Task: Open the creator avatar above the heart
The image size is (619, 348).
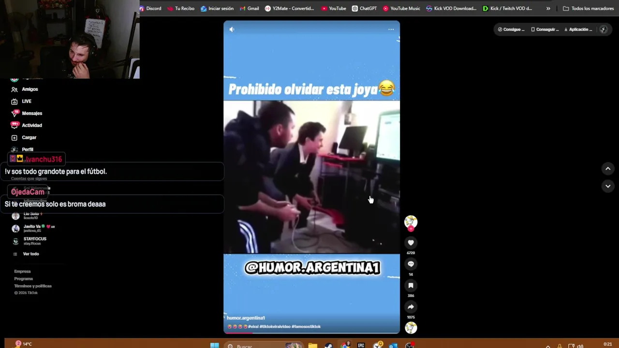Action: click(x=411, y=221)
